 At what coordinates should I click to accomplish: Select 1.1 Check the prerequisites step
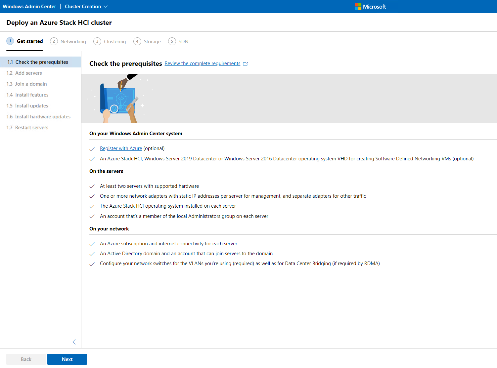(x=41, y=62)
